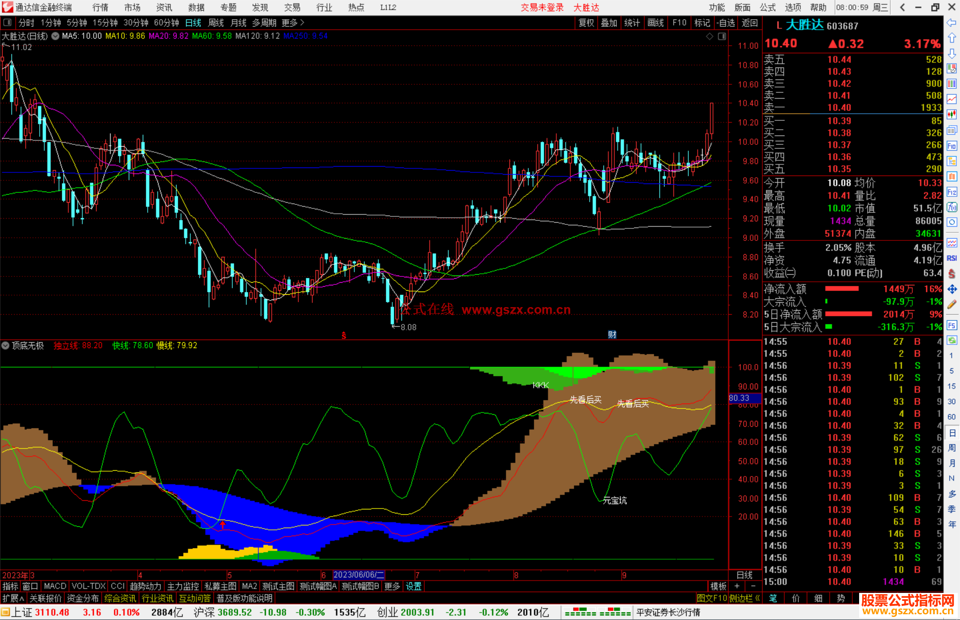Click the zoom in plus button
This screenshot has width=960, height=620.
pyautogui.click(x=737, y=586)
